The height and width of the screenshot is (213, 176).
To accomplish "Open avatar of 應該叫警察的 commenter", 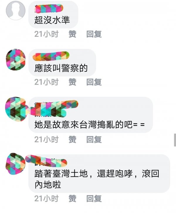I will [16, 59].
